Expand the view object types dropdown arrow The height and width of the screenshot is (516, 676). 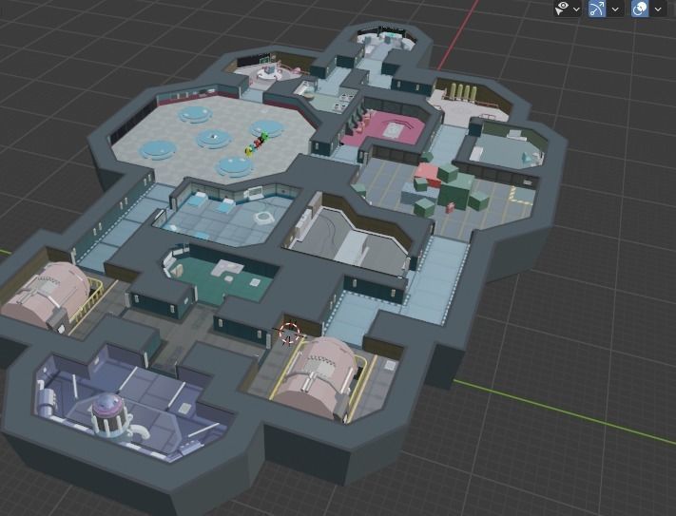(576, 10)
